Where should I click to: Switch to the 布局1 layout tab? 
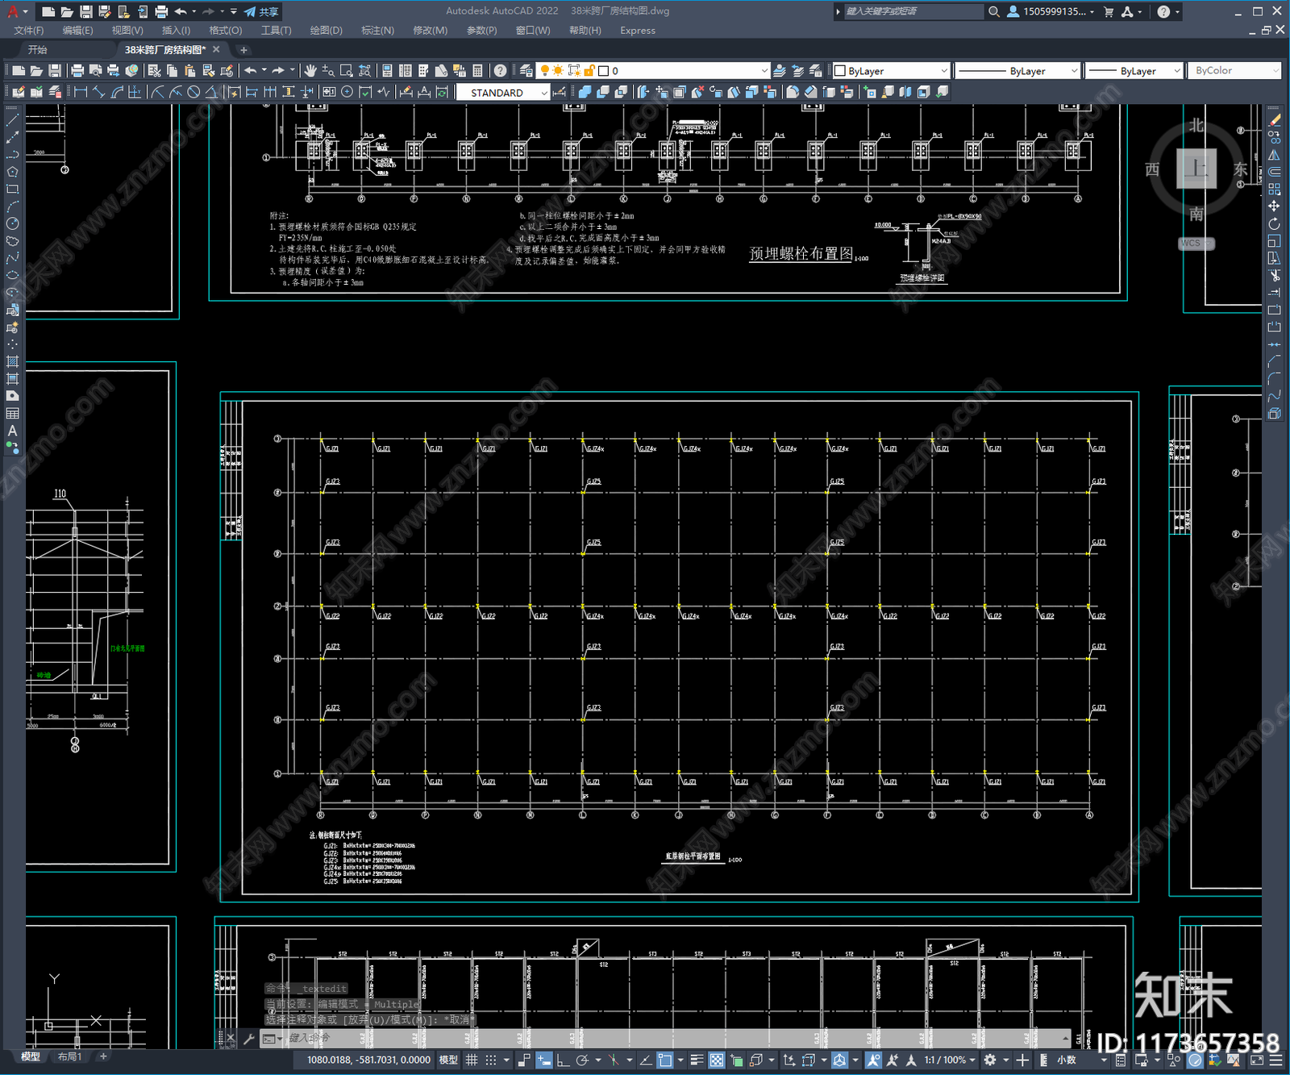[70, 1056]
